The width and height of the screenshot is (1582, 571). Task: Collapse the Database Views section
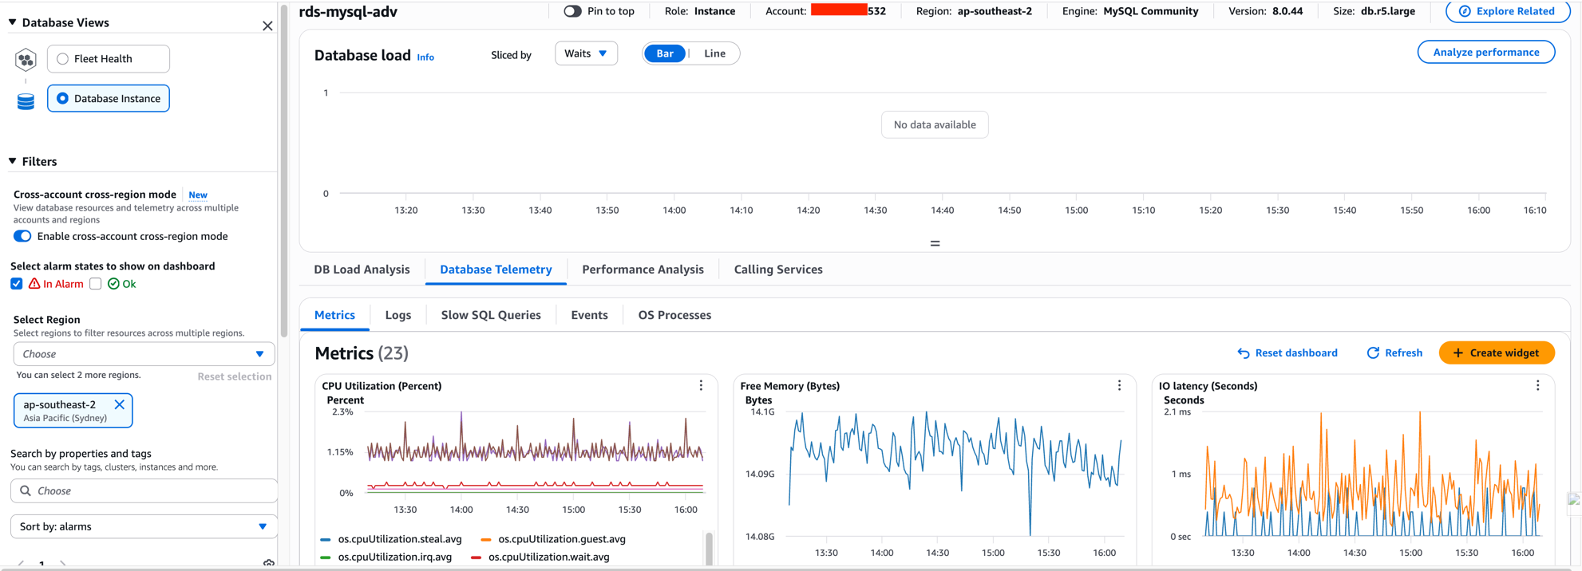pos(13,22)
